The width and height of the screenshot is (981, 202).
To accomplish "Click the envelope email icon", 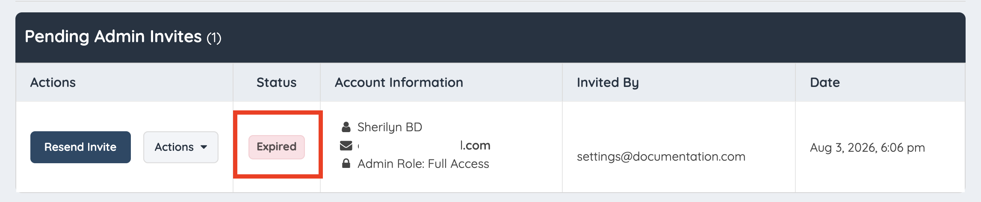I will 346,146.
